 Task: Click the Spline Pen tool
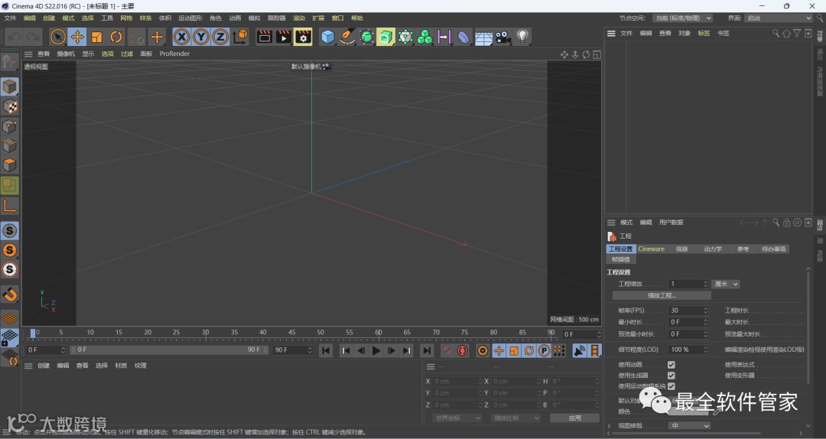click(347, 37)
